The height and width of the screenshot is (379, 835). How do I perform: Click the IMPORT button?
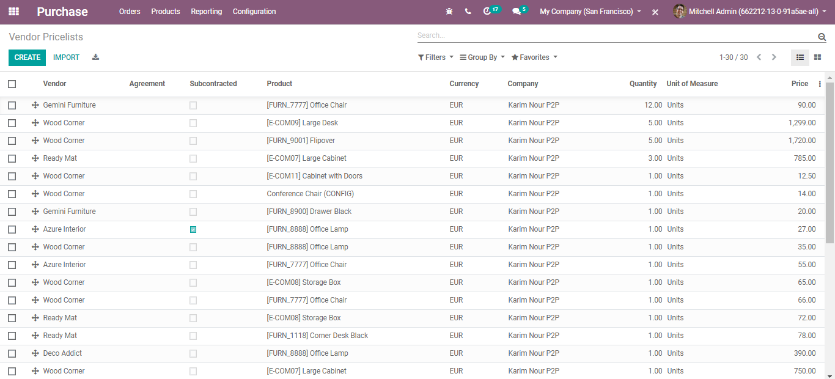tap(66, 57)
